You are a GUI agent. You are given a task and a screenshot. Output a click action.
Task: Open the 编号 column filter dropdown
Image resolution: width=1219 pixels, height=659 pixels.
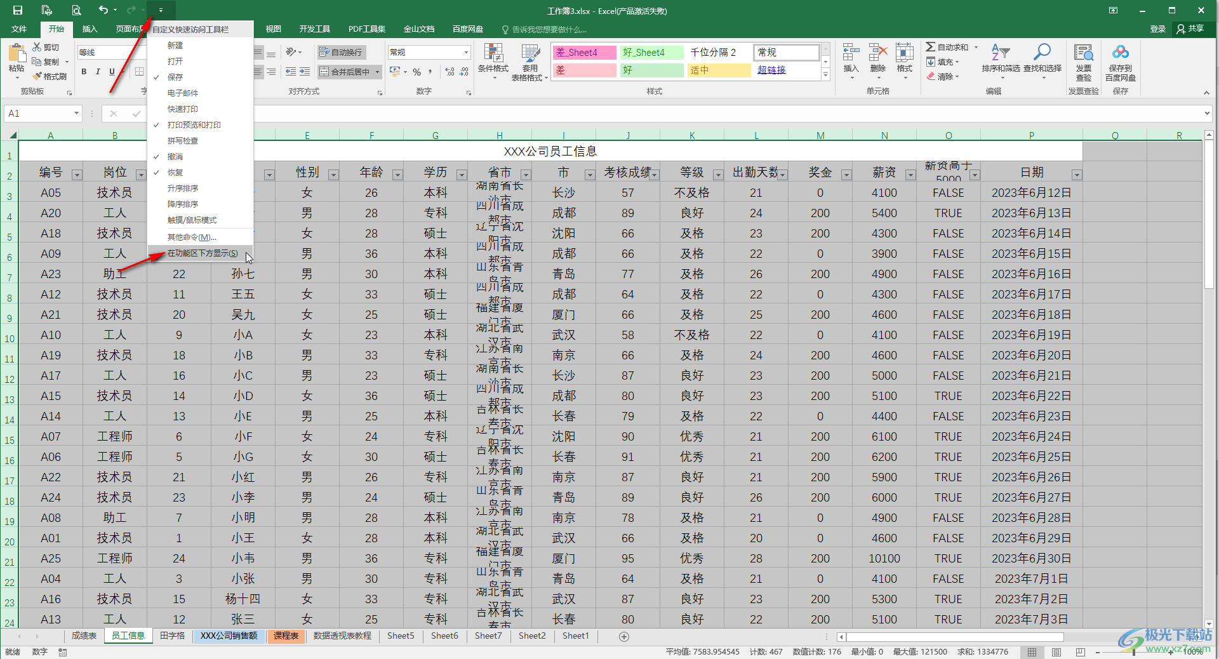click(77, 175)
